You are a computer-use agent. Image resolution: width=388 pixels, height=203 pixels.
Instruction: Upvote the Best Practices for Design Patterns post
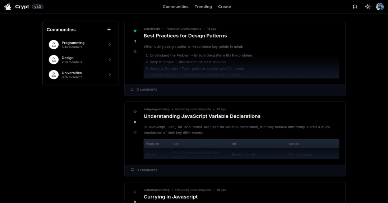[x=135, y=31]
